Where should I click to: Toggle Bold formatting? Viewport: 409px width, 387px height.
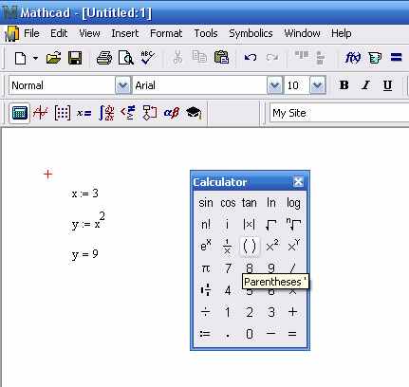(x=344, y=85)
